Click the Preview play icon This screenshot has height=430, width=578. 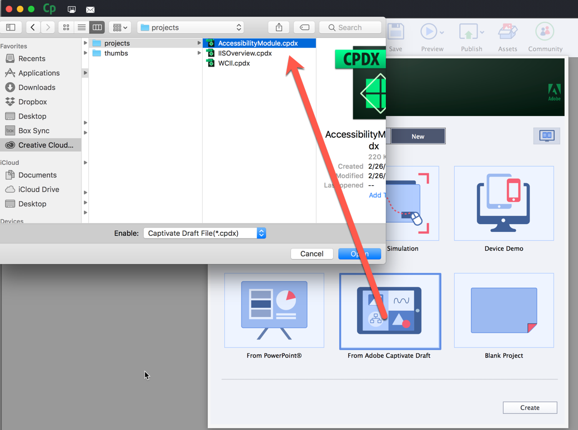click(429, 32)
